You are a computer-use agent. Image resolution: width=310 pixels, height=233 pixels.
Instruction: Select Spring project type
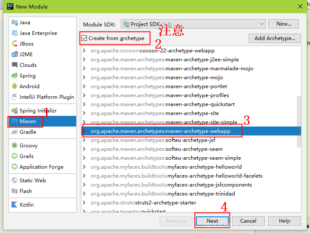click(43, 75)
